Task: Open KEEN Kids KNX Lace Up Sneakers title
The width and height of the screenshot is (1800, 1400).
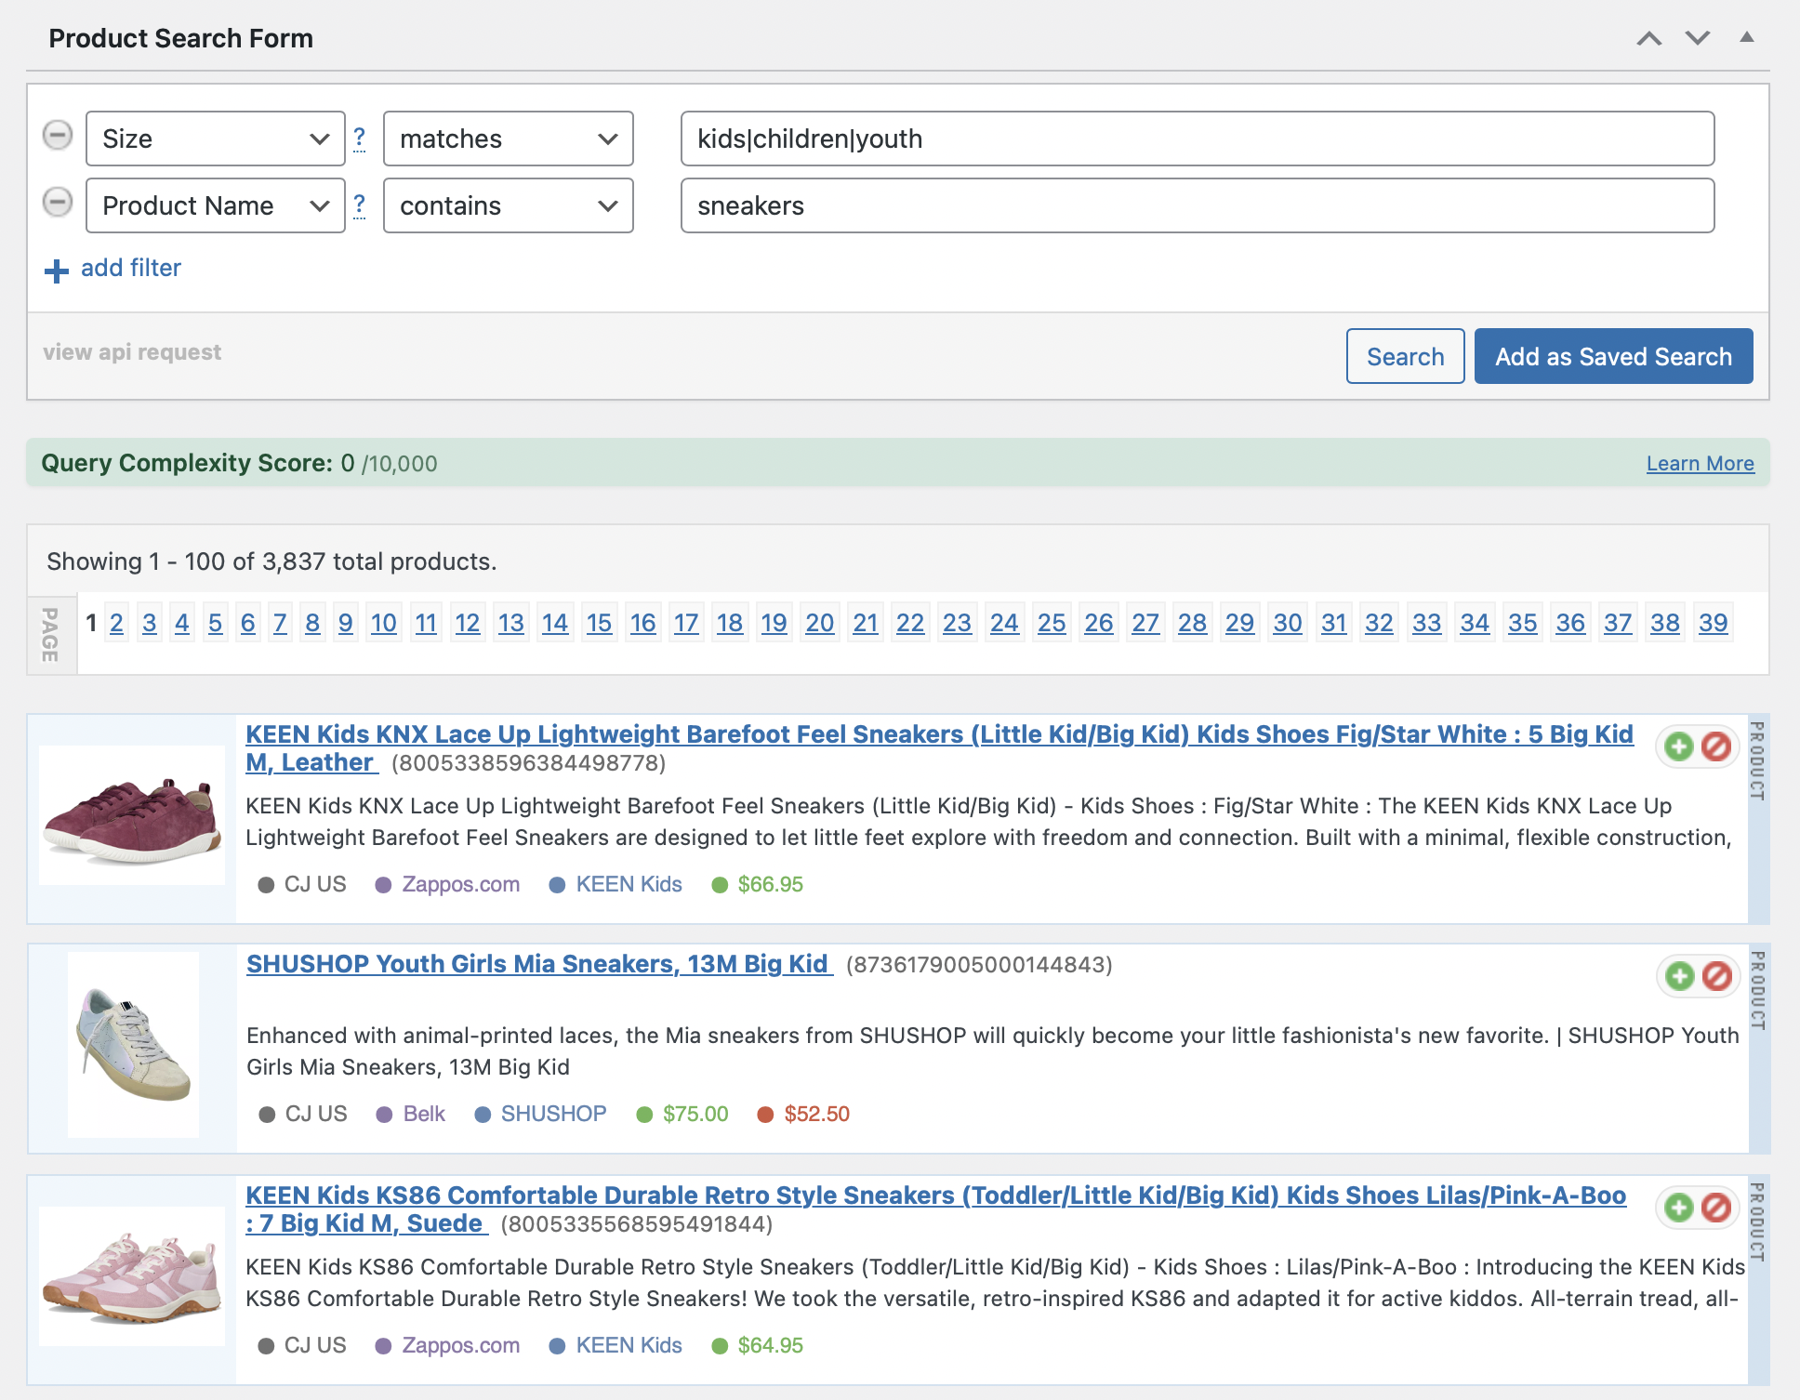Action: (939, 747)
